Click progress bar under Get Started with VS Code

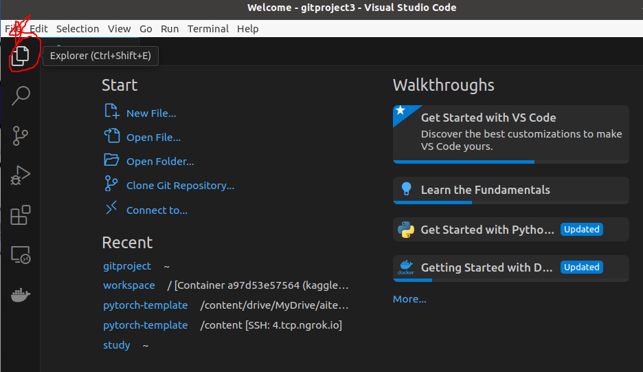[511, 162]
